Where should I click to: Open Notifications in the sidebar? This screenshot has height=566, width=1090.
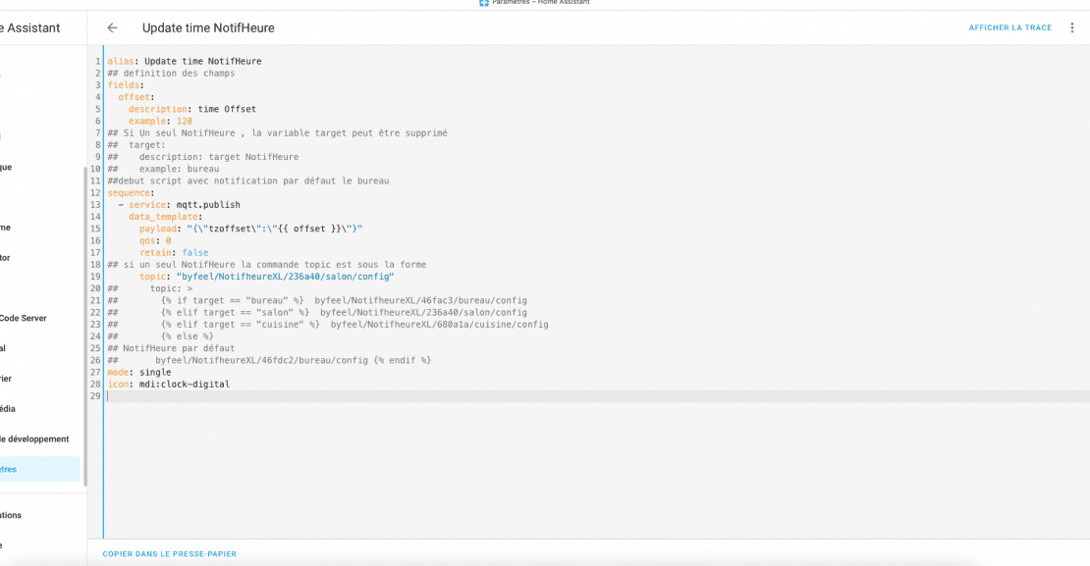pyautogui.click(x=12, y=515)
